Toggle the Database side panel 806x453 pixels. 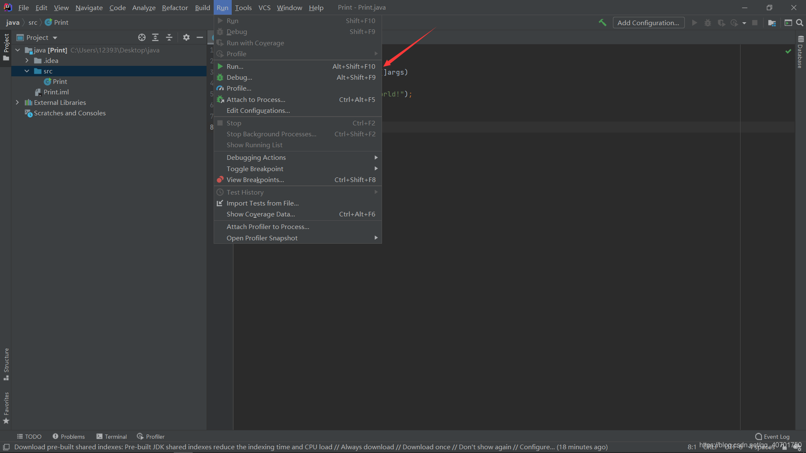coord(800,52)
